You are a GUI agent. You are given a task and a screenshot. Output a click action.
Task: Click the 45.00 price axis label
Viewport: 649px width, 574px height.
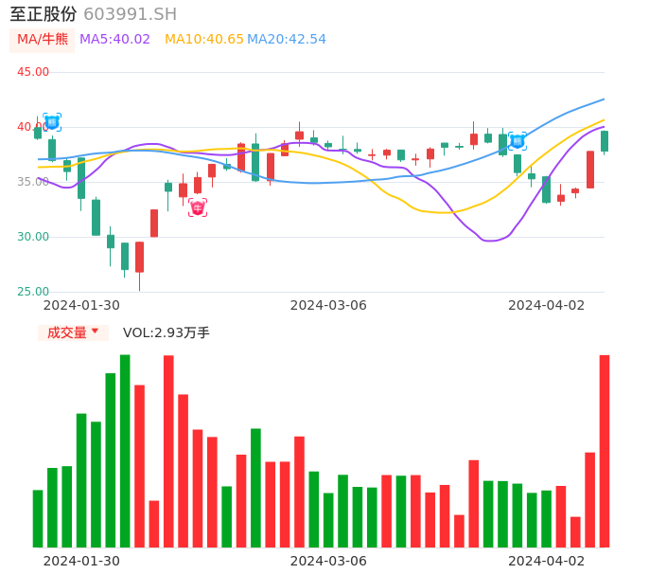pyautogui.click(x=33, y=72)
